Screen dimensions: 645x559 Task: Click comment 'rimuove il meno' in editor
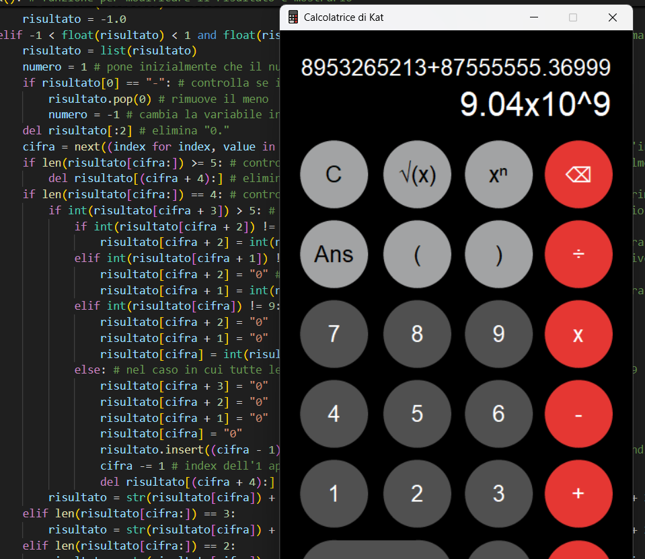[x=220, y=99]
